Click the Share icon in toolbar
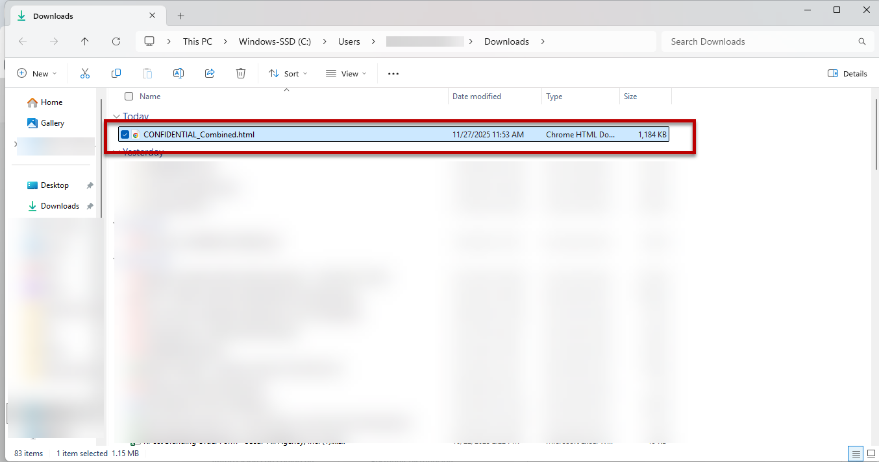The image size is (879, 462). coord(210,74)
